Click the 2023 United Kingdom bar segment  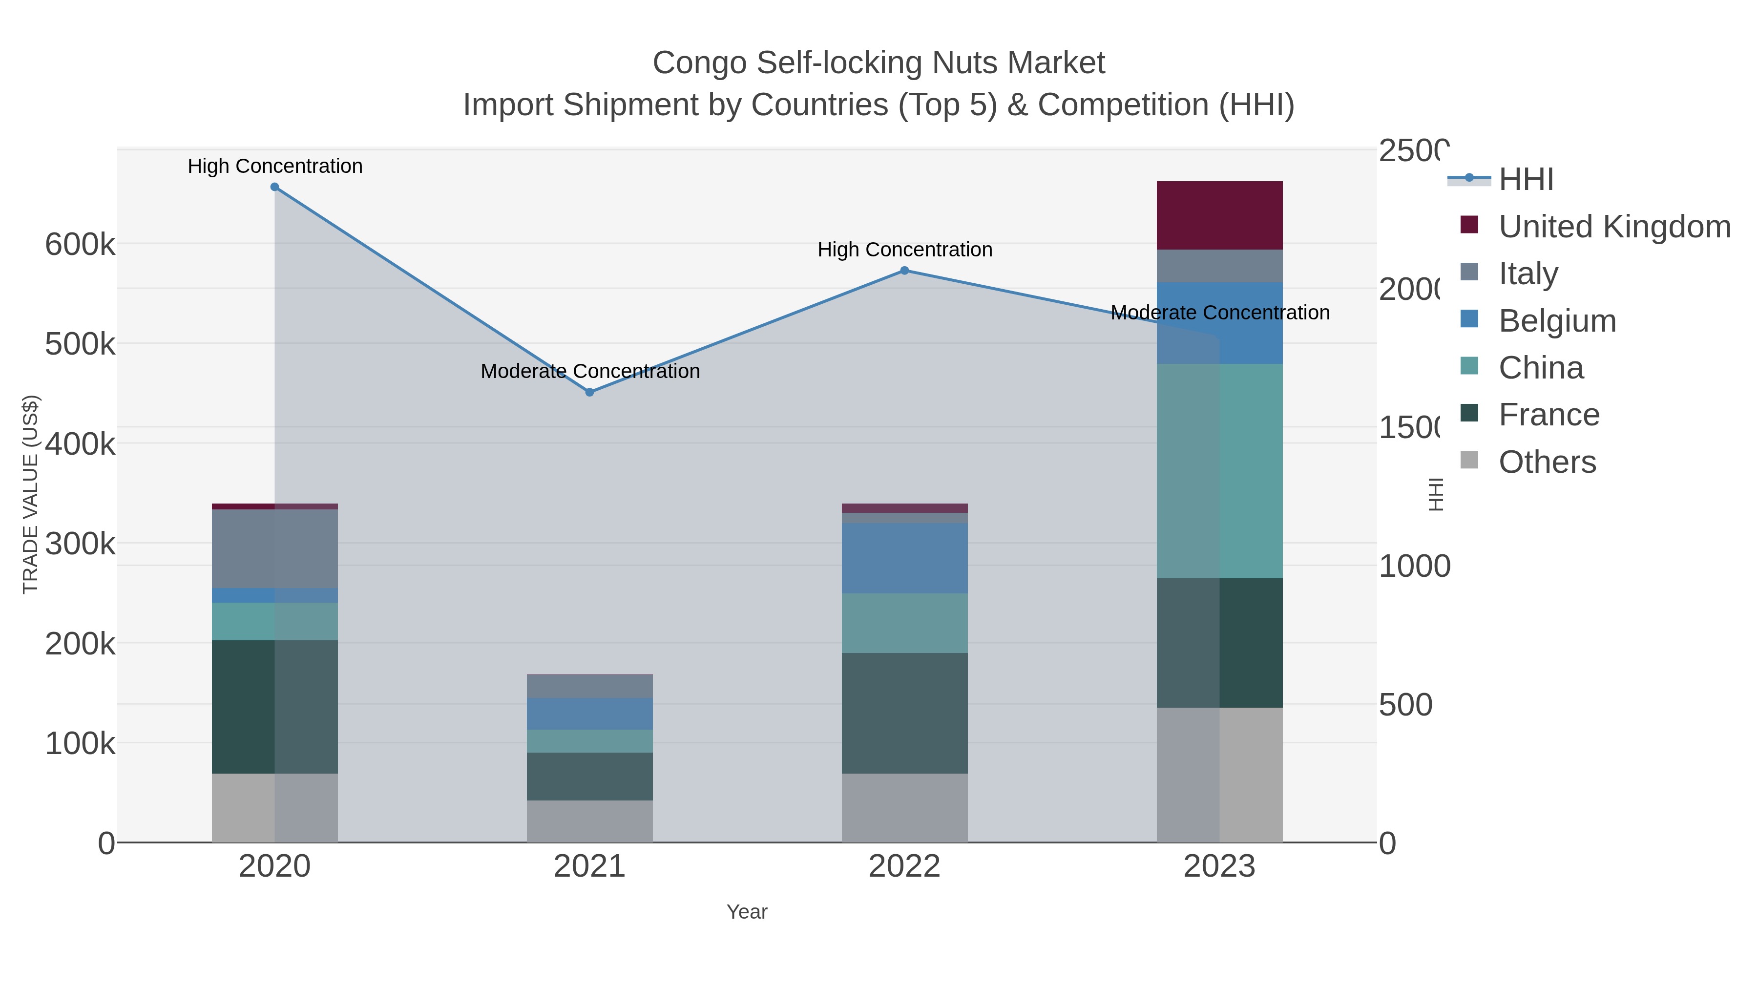point(1219,216)
